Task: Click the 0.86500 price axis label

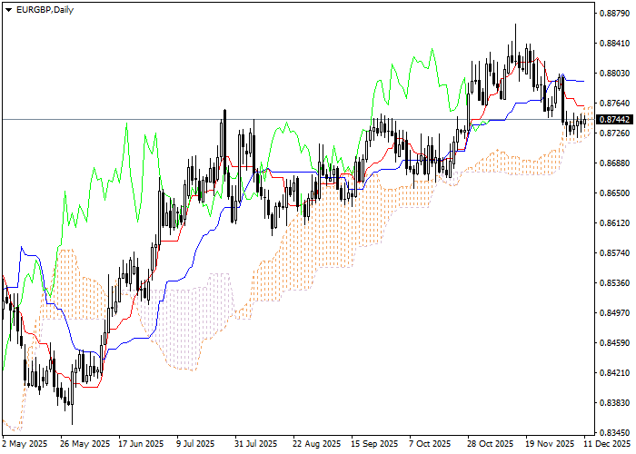Action: pyautogui.click(x=615, y=193)
